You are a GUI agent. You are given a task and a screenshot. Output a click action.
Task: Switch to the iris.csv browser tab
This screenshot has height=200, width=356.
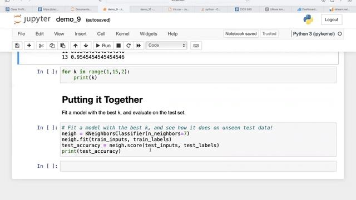(179, 9)
